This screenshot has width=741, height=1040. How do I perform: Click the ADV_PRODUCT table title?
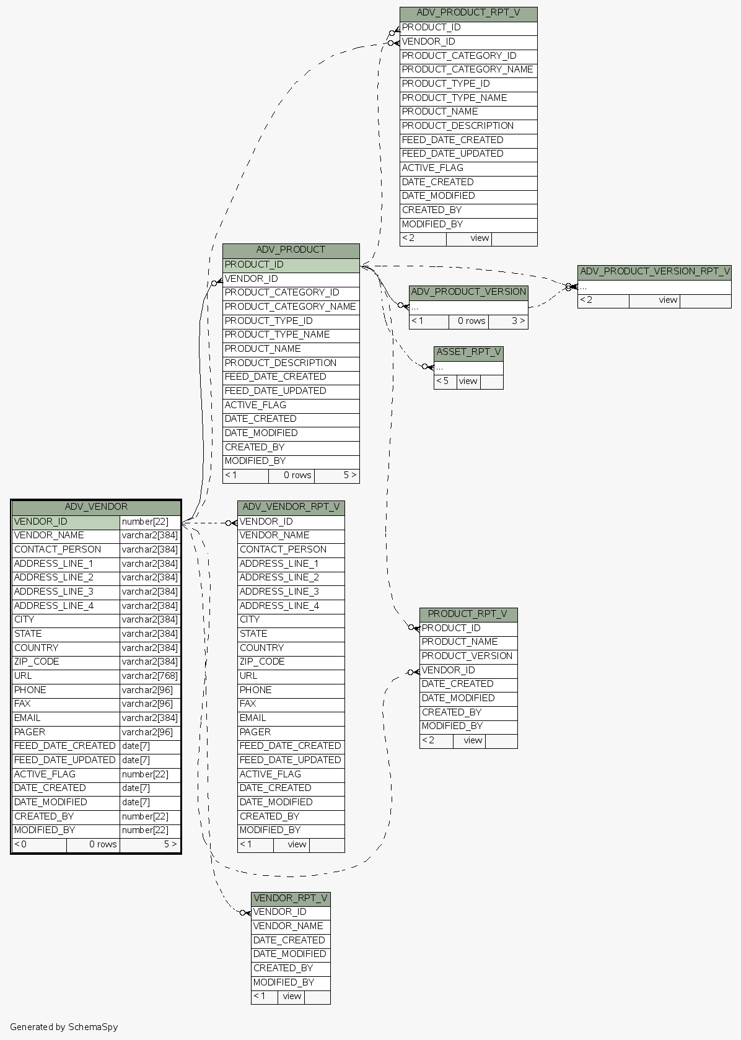(291, 250)
